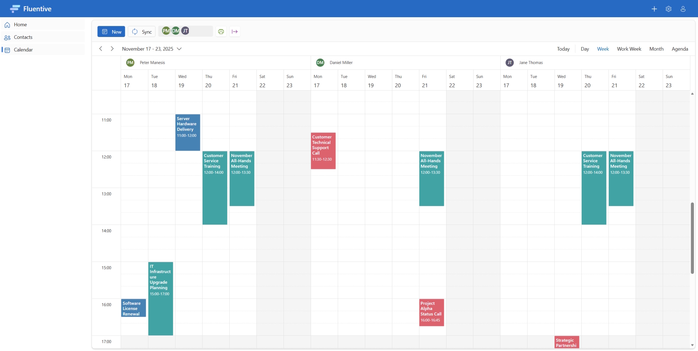
Task: Toggle Jane Thomas's calendar via JT avatar
Action: click(x=185, y=31)
